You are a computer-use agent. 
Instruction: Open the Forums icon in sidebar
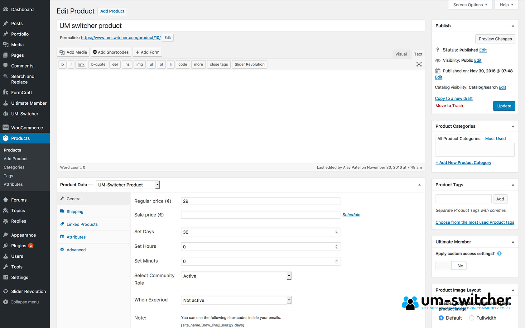pyautogui.click(x=6, y=200)
